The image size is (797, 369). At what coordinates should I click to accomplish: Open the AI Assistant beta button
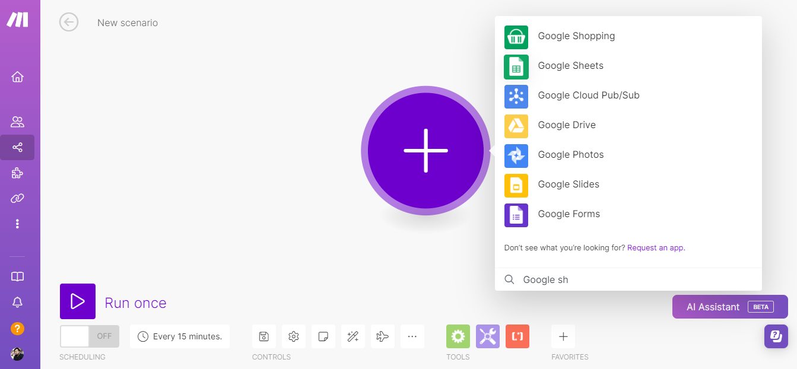click(729, 307)
